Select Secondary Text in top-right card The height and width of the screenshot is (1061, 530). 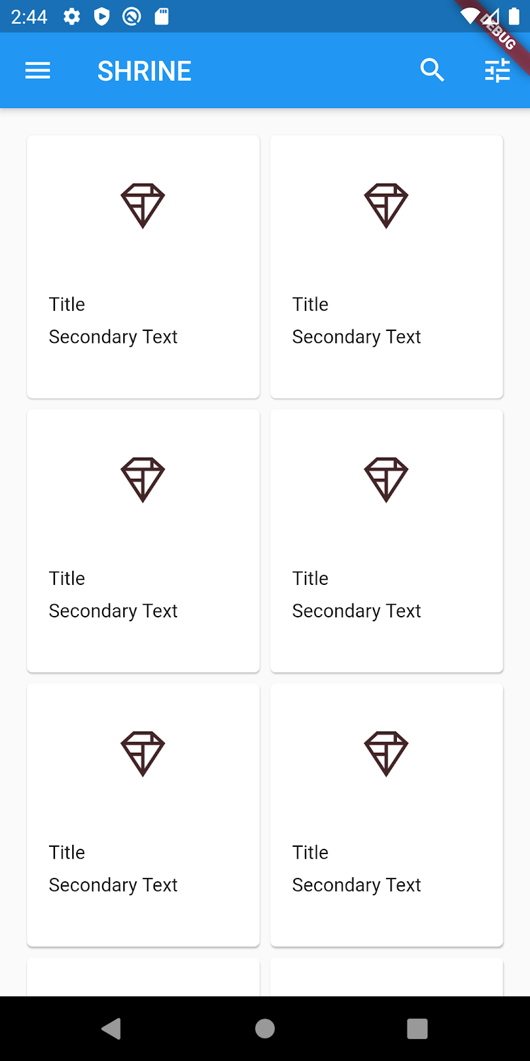tap(356, 337)
